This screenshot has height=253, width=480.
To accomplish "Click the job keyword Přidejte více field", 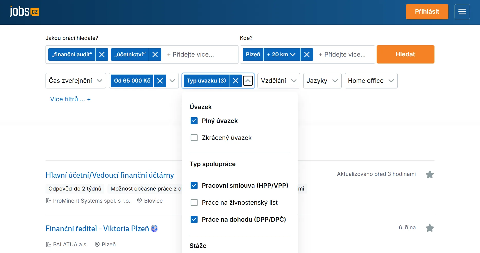I will pyautogui.click(x=190, y=55).
